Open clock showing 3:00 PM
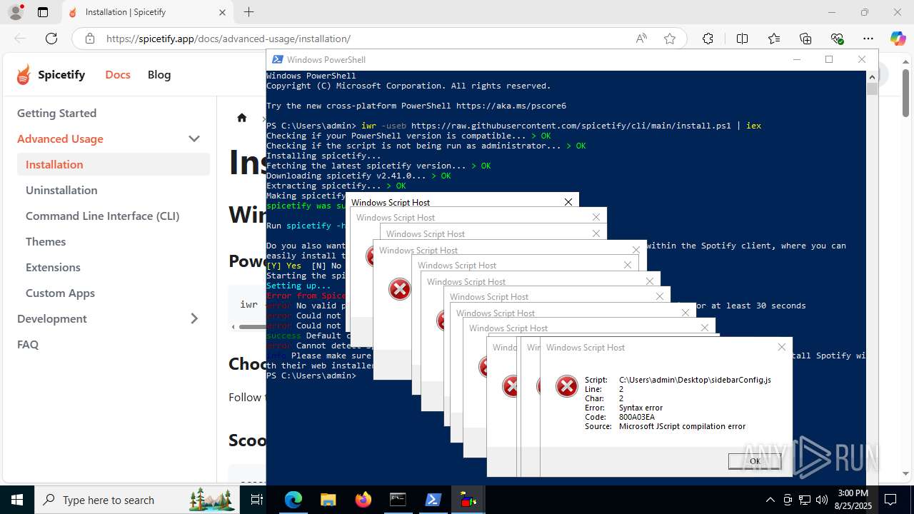 click(853, 500)
